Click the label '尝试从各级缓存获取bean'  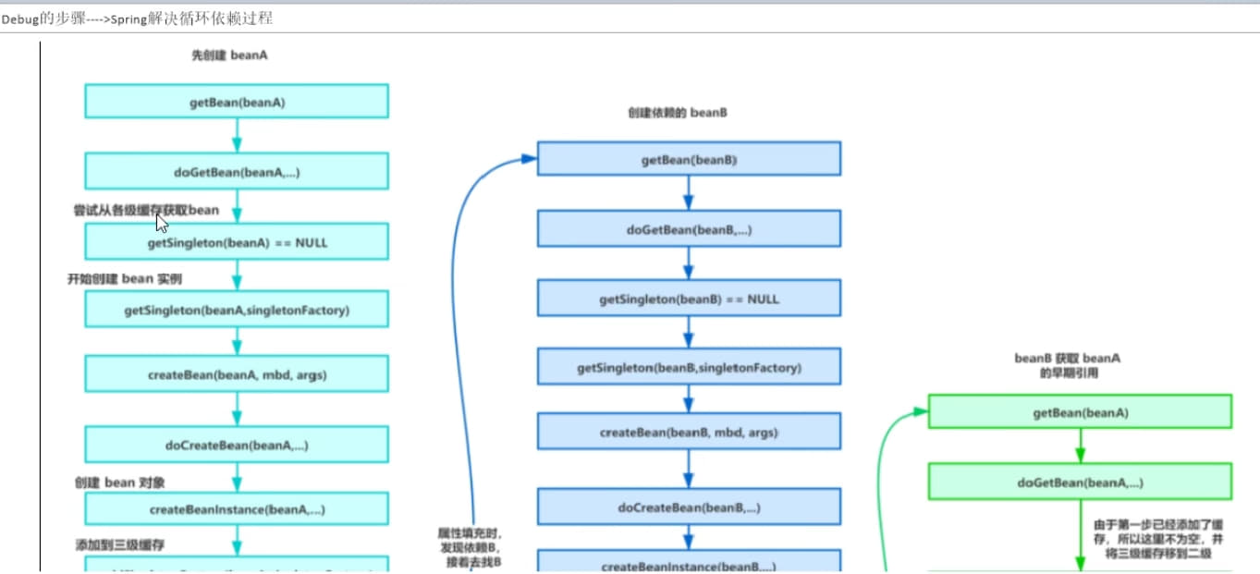tap(146, 210)
